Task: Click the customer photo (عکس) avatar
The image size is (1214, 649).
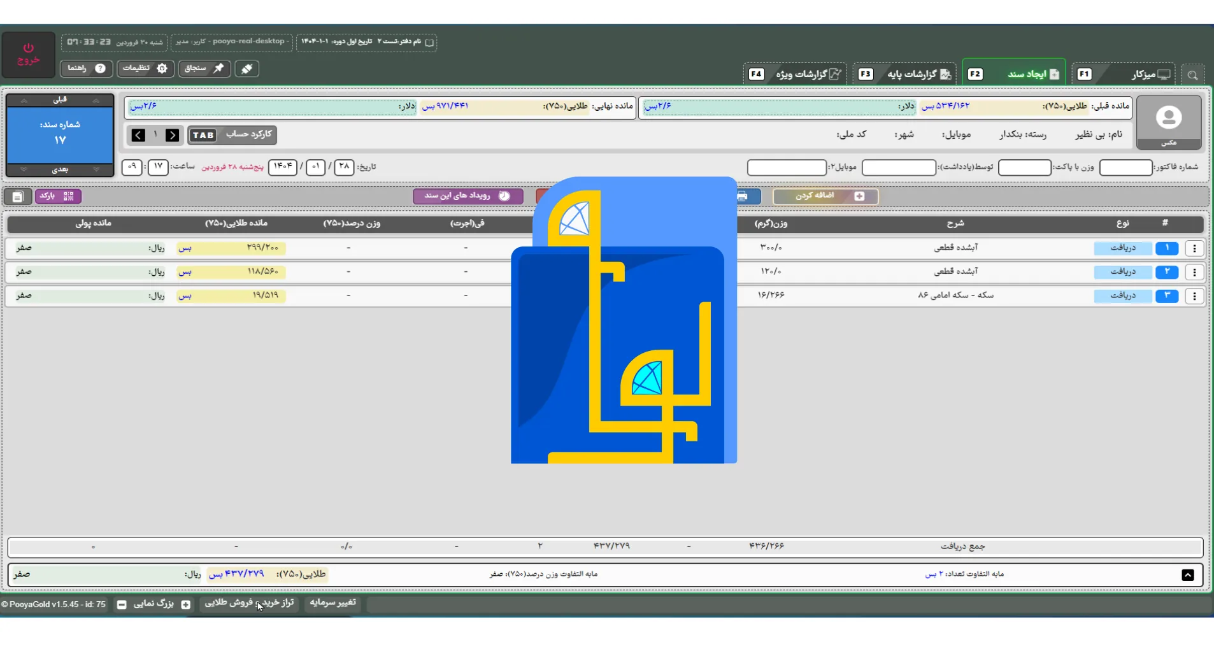Action: point(1169,122)
